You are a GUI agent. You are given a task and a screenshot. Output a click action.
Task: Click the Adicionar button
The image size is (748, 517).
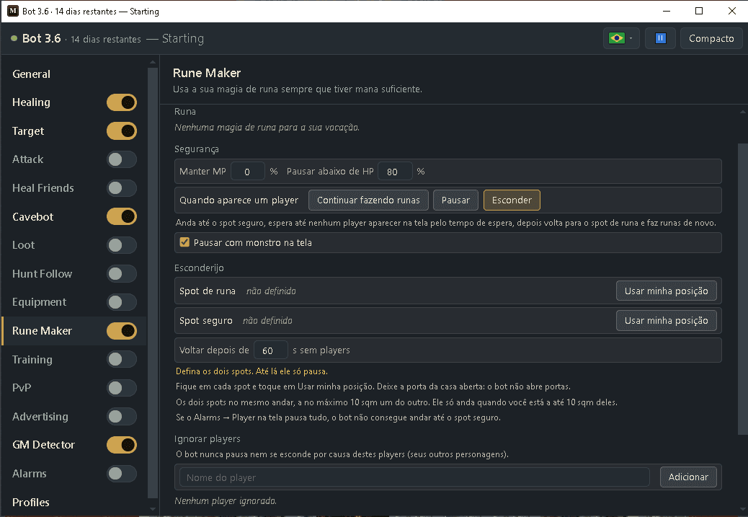688,477
